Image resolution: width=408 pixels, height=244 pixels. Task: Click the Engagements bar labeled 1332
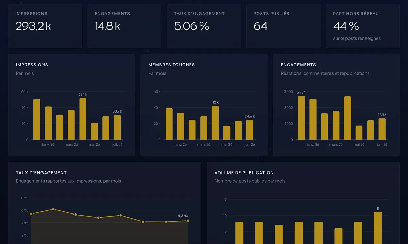pos(382,129)
